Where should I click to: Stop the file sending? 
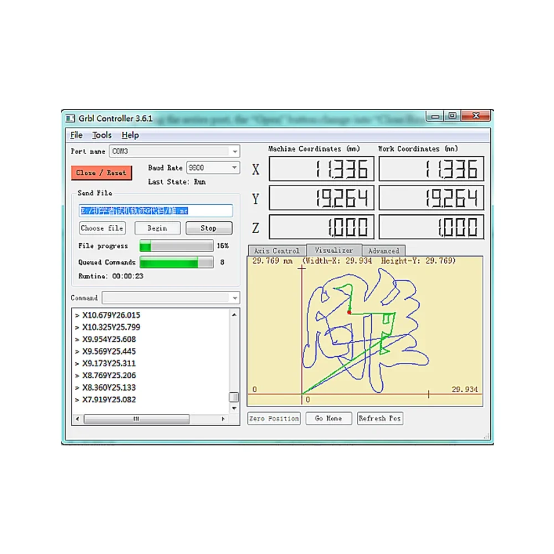(x=208, y=228)
